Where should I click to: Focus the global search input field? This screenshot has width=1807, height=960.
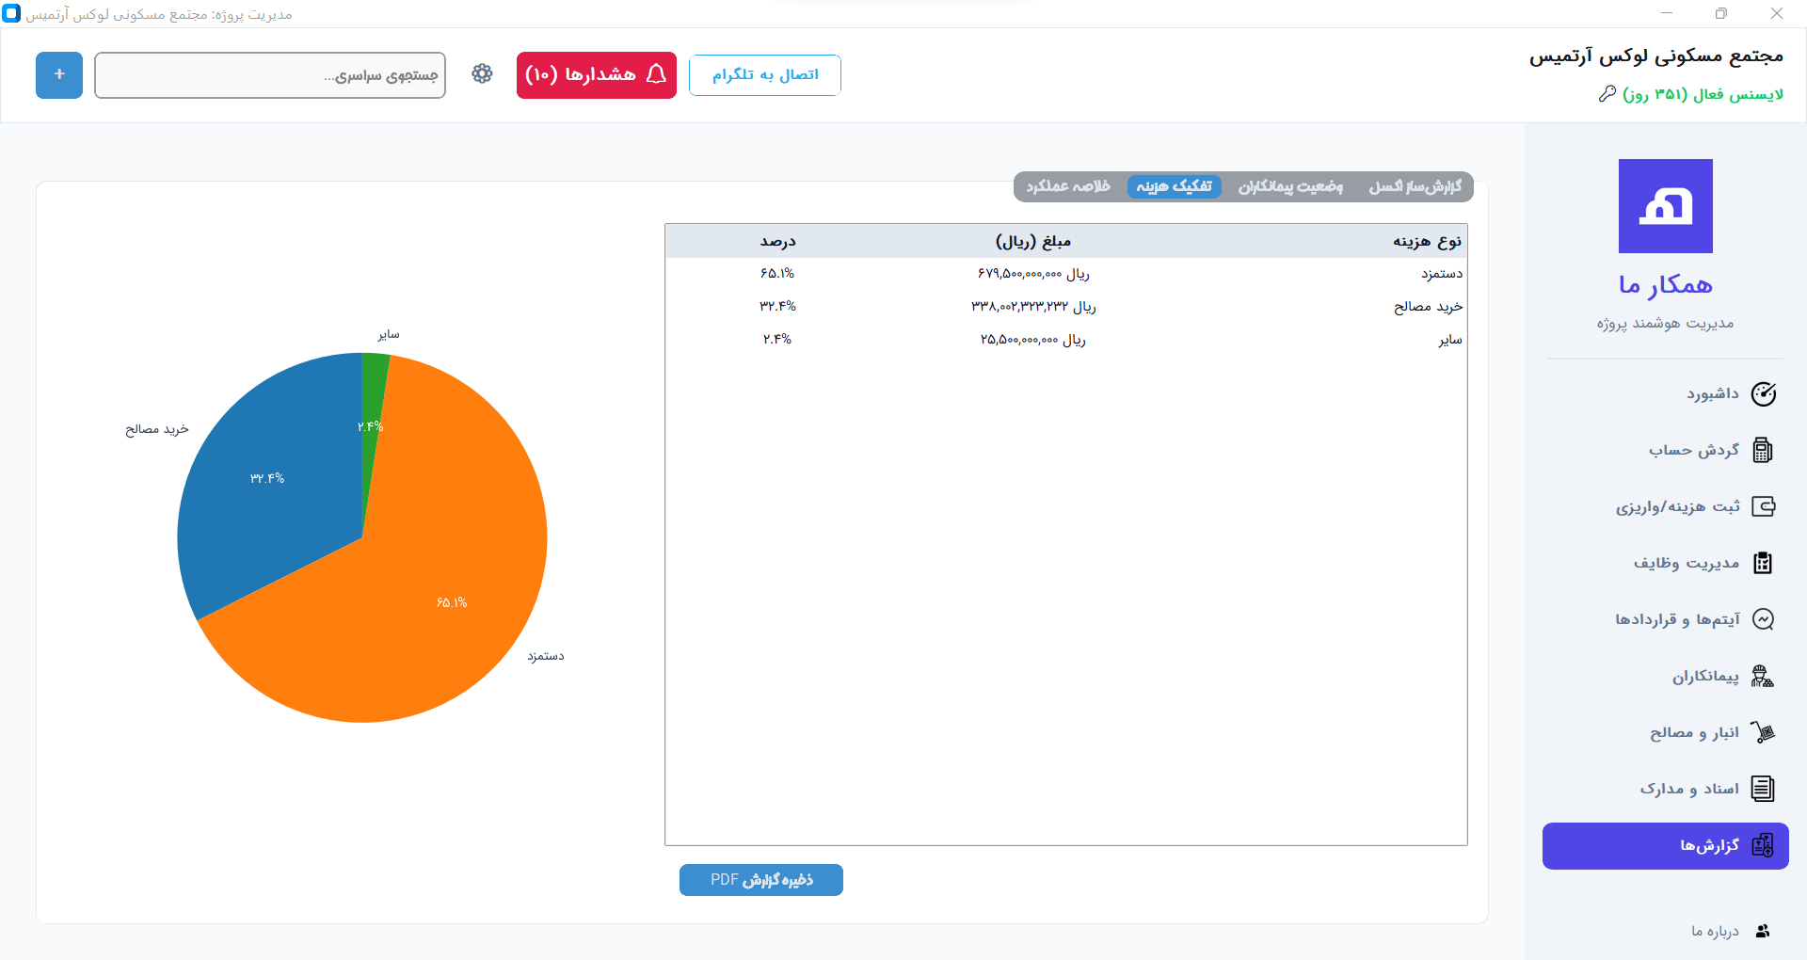[270, 75]
